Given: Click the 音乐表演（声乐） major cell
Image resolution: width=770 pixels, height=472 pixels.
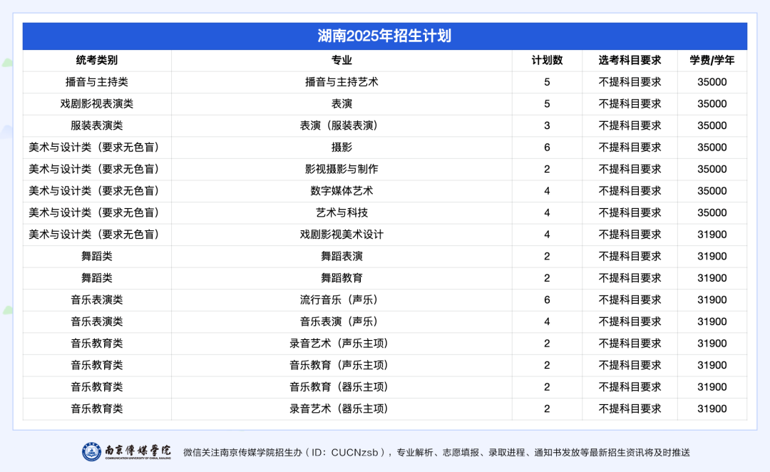Looking at the screenshot, I should pyautogui.click(x=342, y=322).
